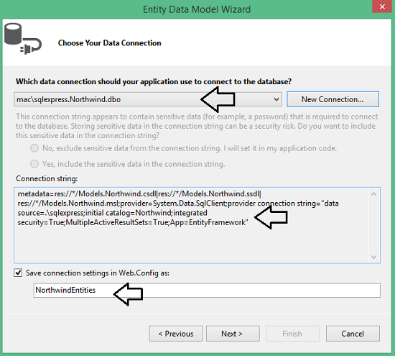This screenshot has width=395, height=356.
Task: Open the data connection dropdown arrow
Action: [x=276, y=99]
